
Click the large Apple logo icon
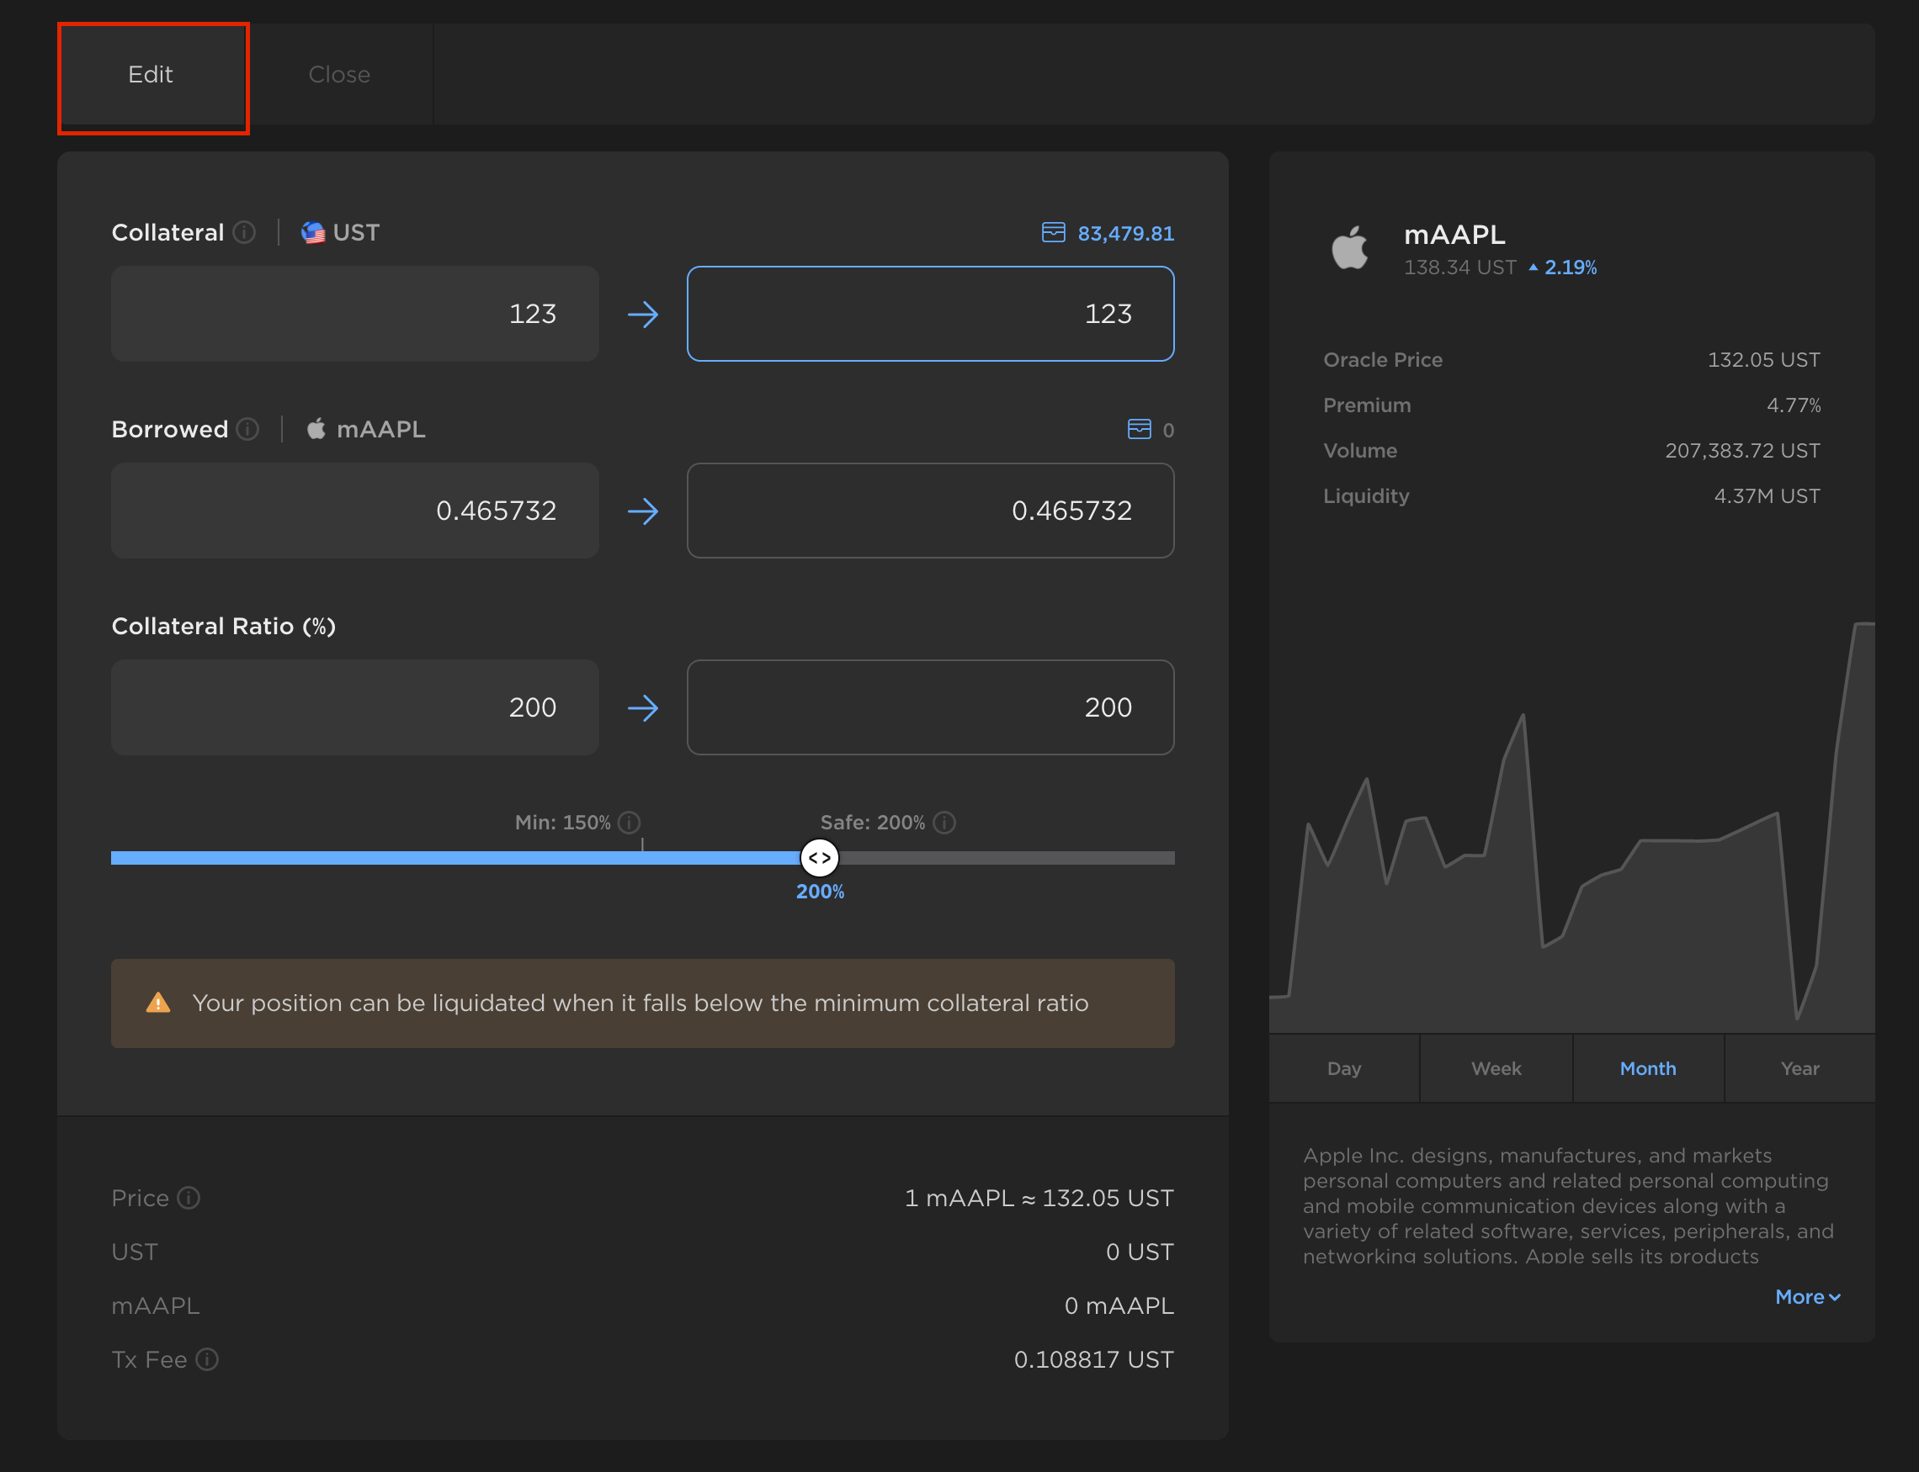(x=1349, y=248)
